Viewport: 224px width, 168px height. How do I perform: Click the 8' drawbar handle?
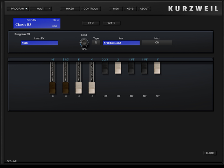tap(79, 88)
